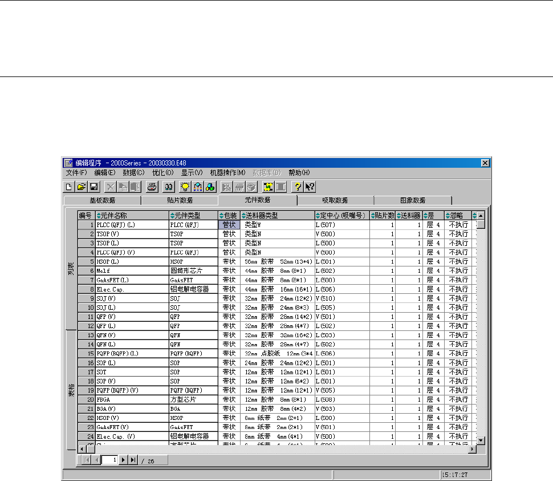The width and height of the screenshot is (553, 481).
Task: Activate the context help arrow-question icon
Action: [310, 187]
